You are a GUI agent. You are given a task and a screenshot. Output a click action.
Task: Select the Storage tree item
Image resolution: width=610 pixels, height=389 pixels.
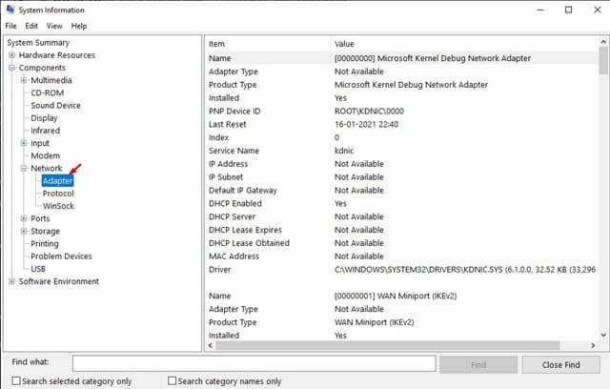(45, 231)
